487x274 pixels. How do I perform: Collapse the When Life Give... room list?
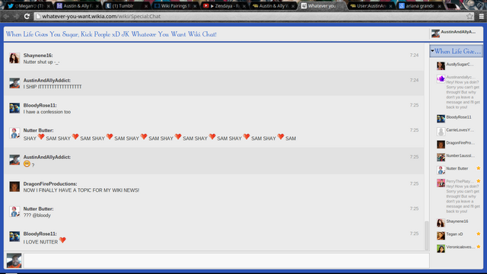tap(432, 51)
